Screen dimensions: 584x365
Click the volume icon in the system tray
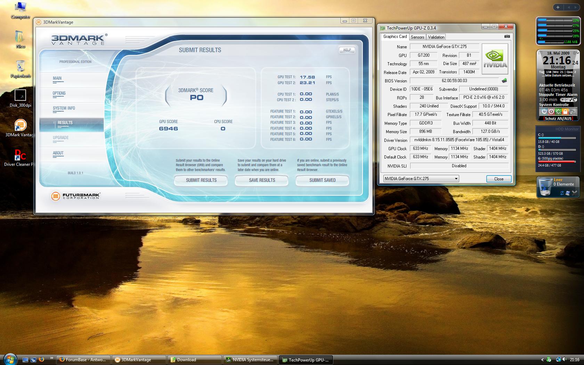(x=565, y=360)
